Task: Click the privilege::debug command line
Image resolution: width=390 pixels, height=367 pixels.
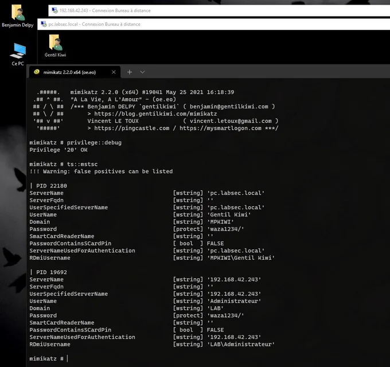Action: (x=75, y=142)
